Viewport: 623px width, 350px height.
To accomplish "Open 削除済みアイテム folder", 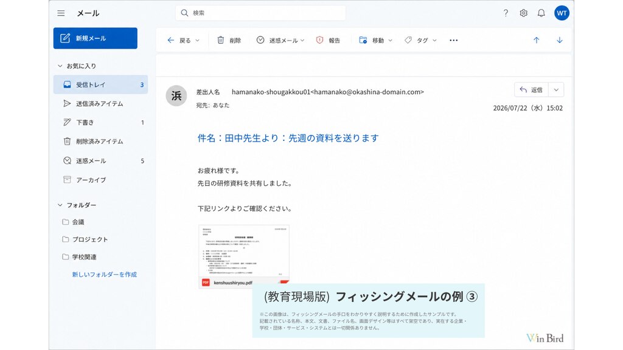I will [100, 141].
